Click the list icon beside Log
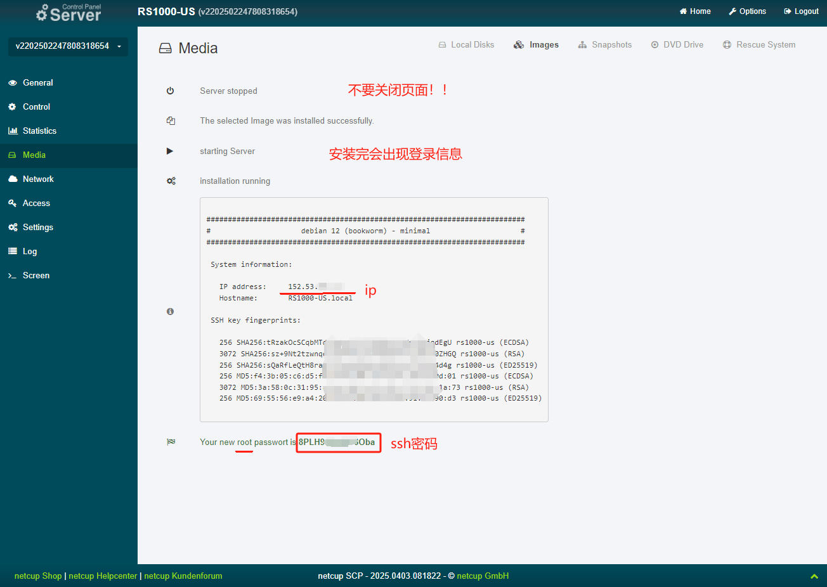 click(x=13, y=252)
